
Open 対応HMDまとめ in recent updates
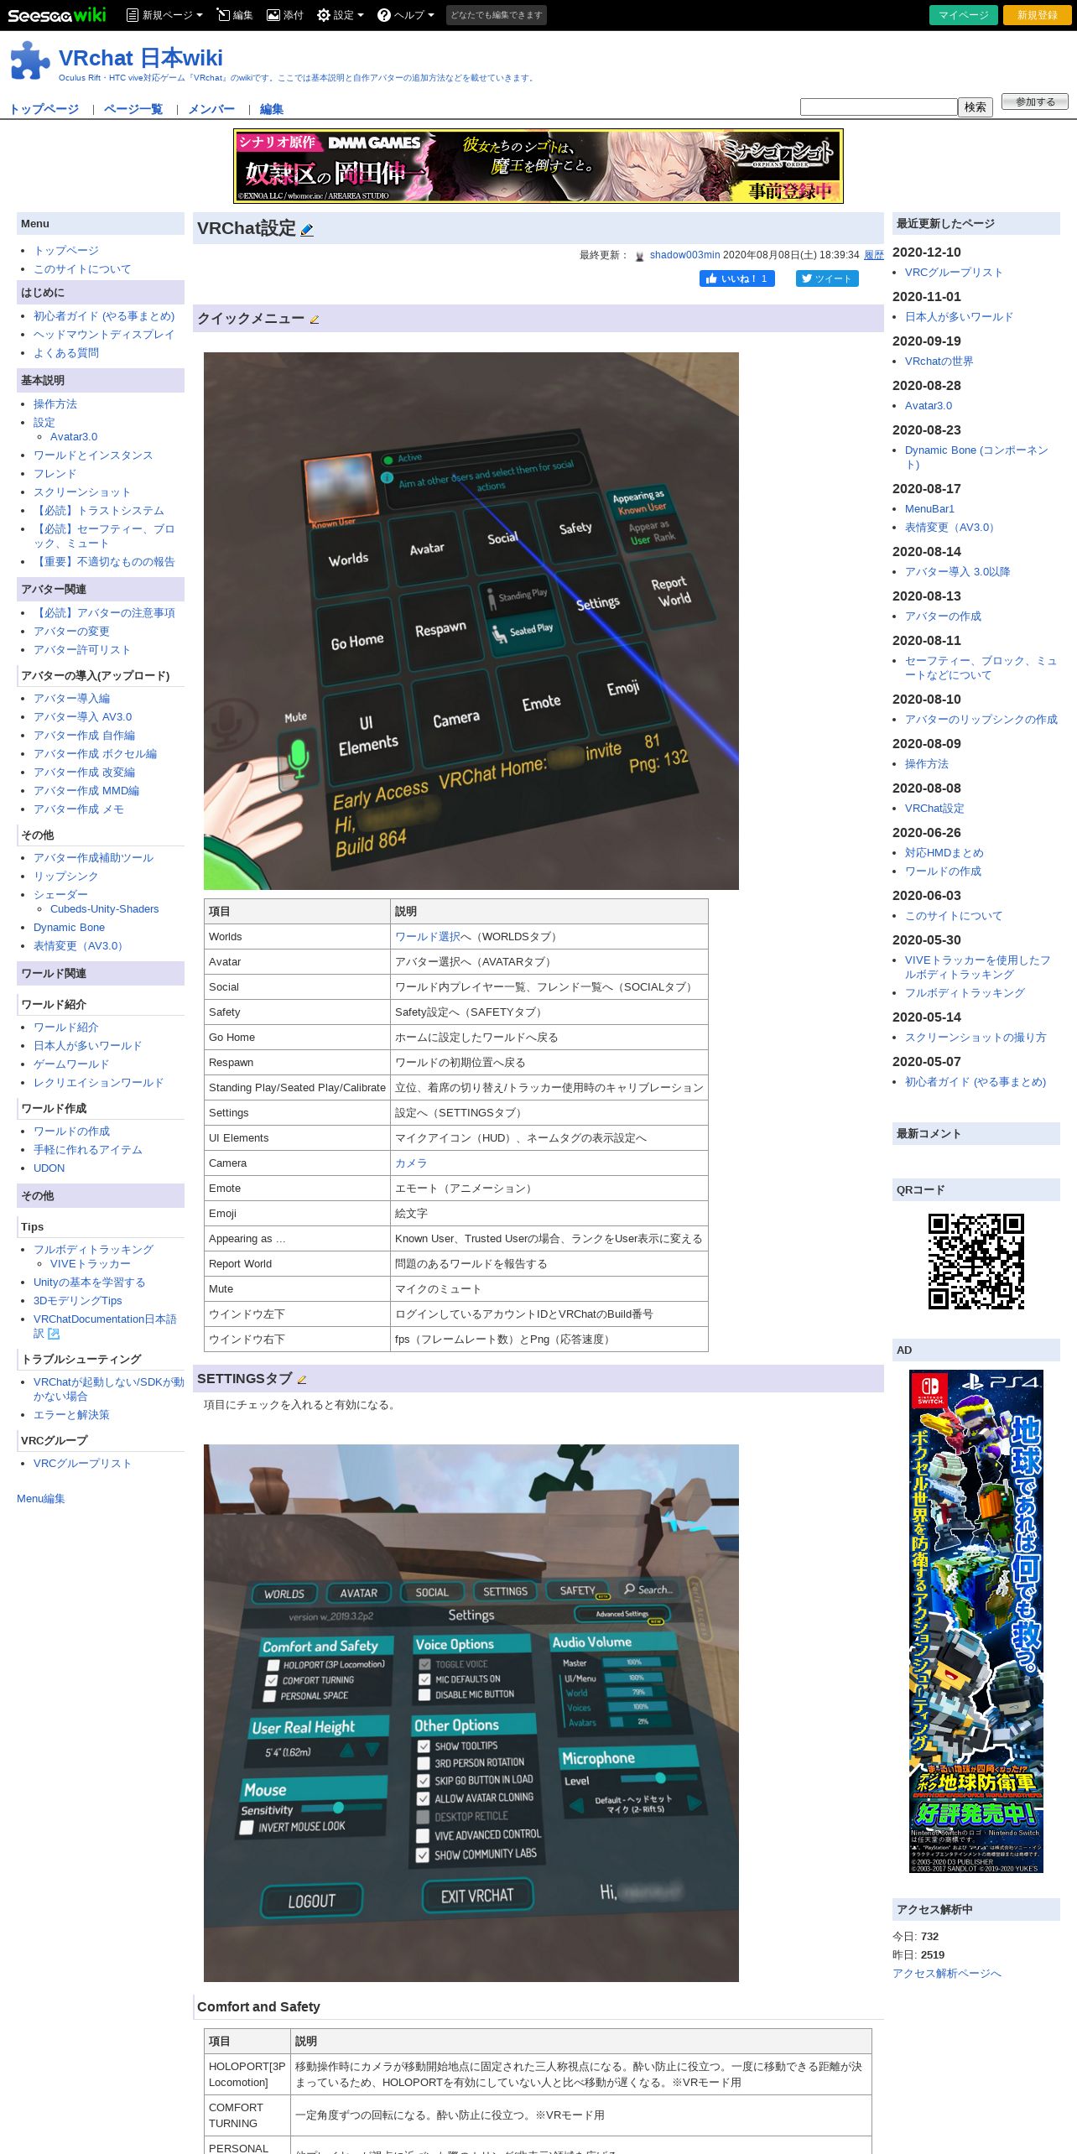[944, 853]
